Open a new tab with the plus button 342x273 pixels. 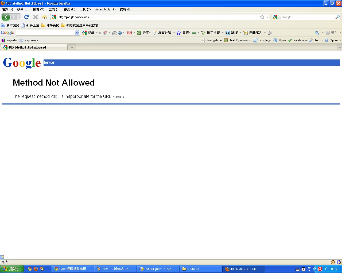(x=72, y=47)
